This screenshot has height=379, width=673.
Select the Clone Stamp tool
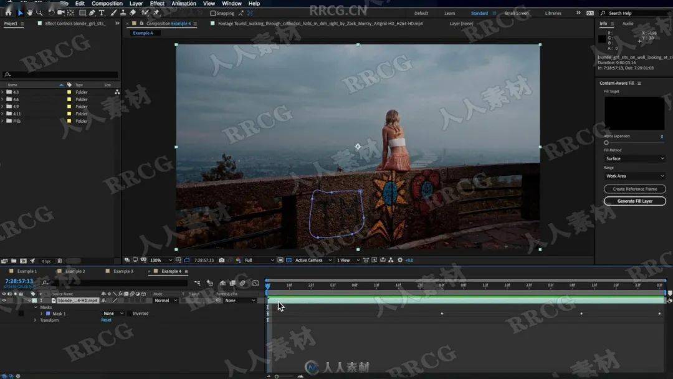123,12
